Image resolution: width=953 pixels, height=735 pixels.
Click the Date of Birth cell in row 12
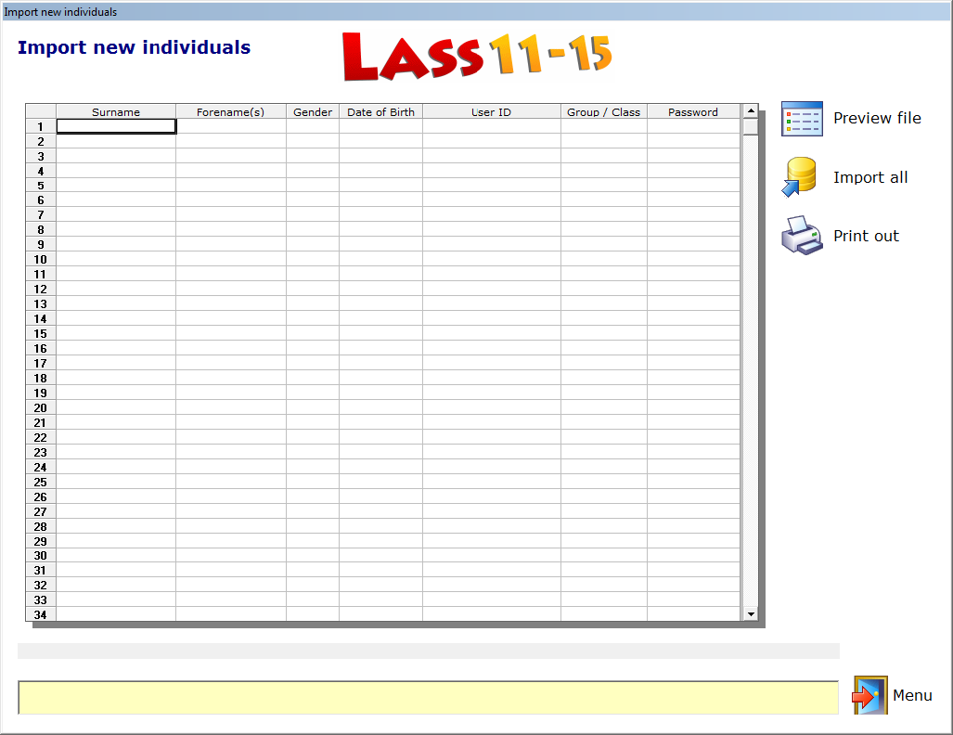pos(380,290)
